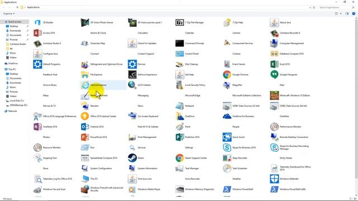This screenshot has width=358, height=201.
Task: Open the view options dropdown arrow
Action: pyautogui.click(x=341, y=13)
